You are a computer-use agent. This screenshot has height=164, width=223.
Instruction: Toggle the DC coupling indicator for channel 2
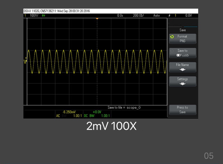[x=86, y=116]
